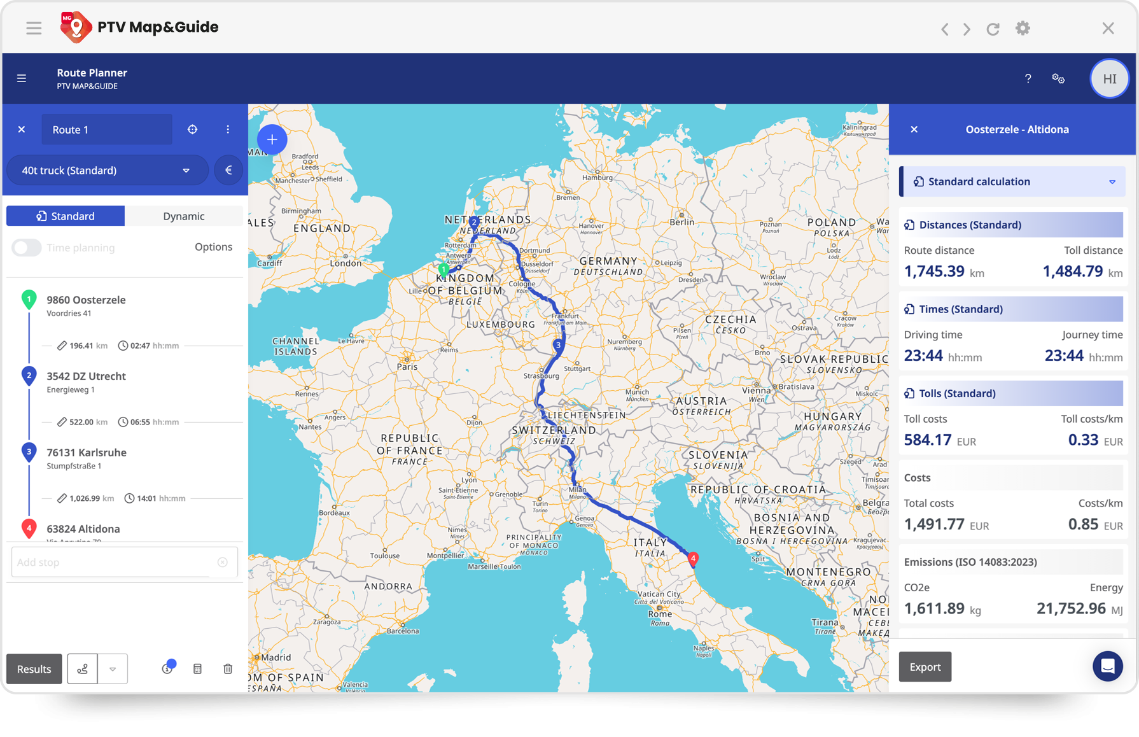
Task: Click the route distance 1,745.39 value
Action: (x=934, y=271)
